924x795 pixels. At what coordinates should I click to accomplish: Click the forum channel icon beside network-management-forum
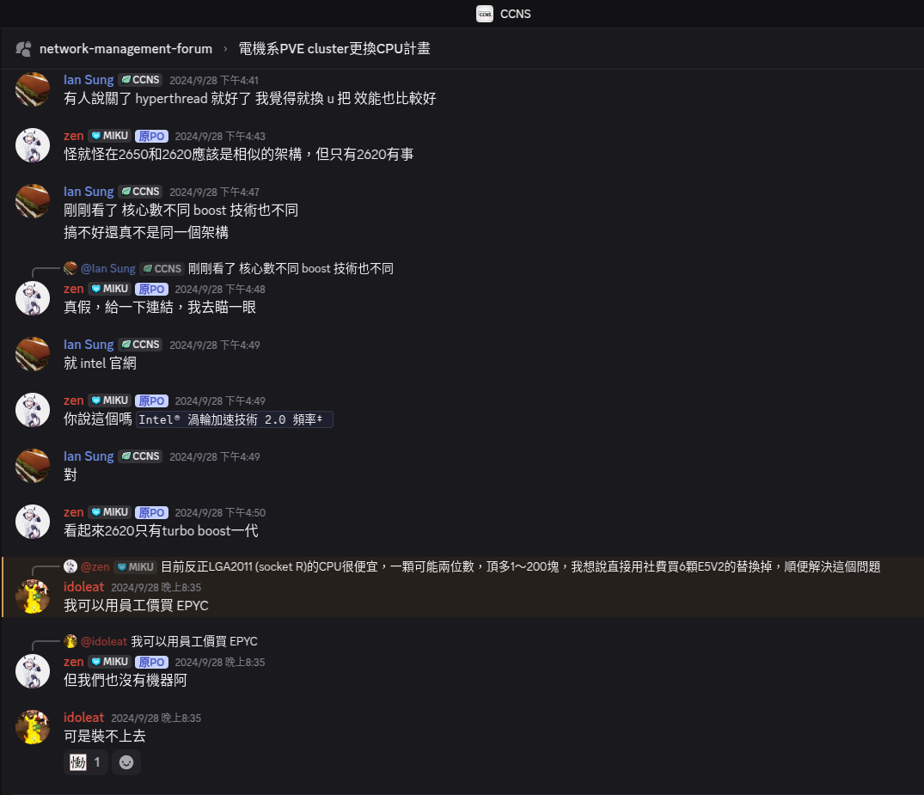[23, 49]
